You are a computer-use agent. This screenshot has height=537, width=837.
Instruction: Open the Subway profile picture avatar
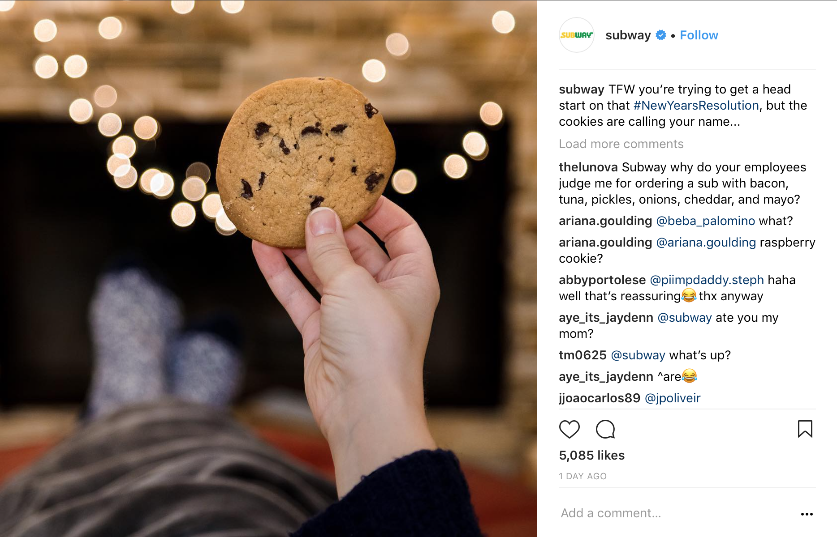click(x=577, y=35)
